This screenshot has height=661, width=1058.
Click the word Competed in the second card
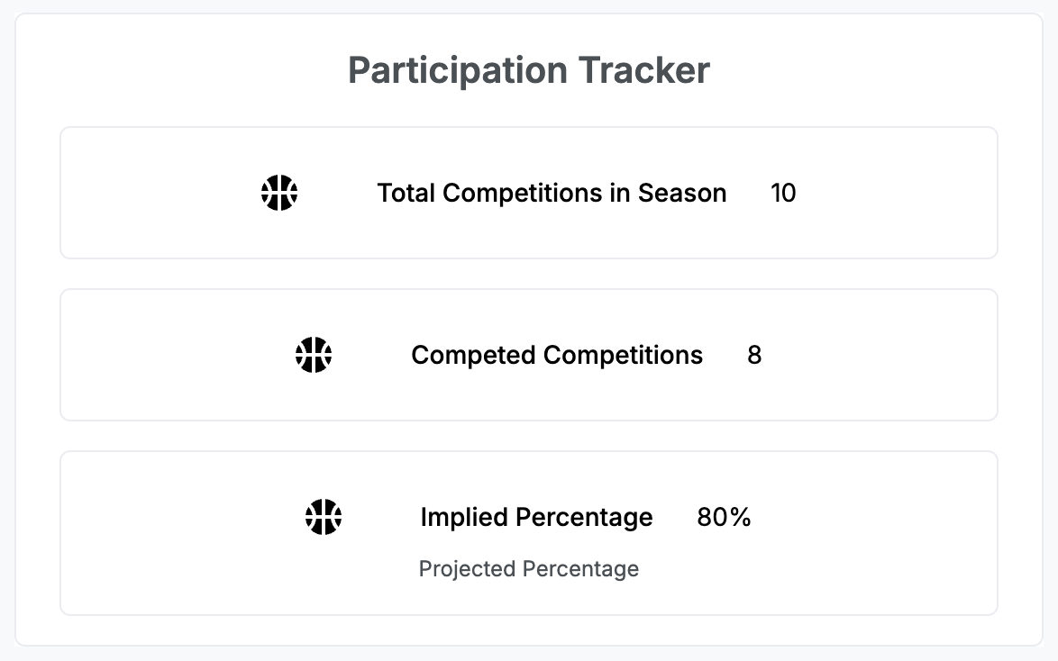(473, 355)
